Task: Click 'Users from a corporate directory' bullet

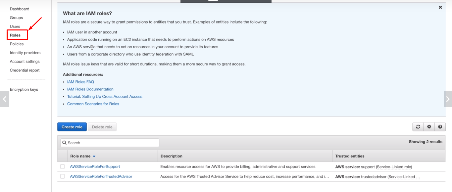Action: [130, 54]
